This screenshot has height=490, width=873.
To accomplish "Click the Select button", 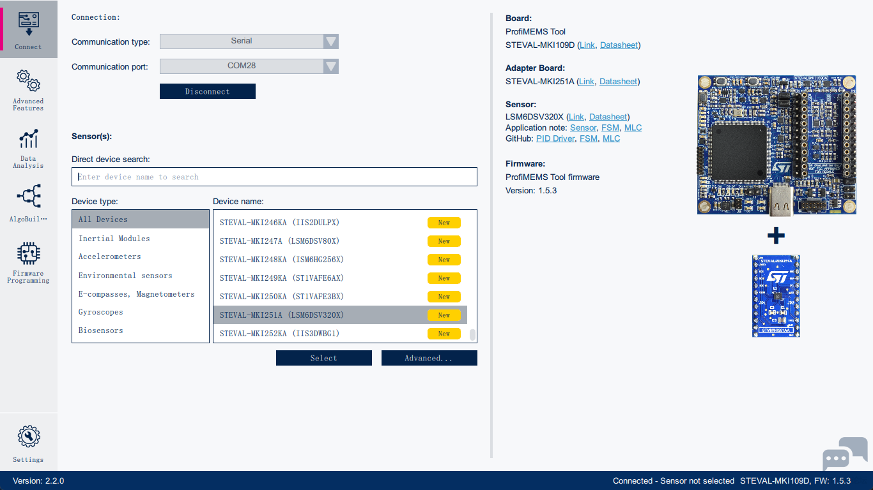I will click(323, 358).
